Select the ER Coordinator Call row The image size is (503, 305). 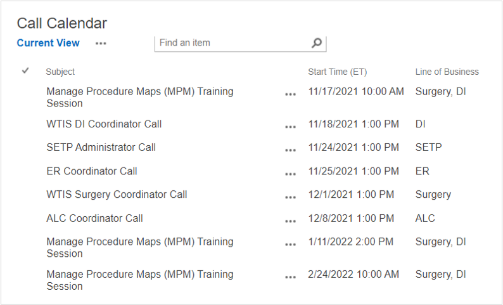point(25,171)
